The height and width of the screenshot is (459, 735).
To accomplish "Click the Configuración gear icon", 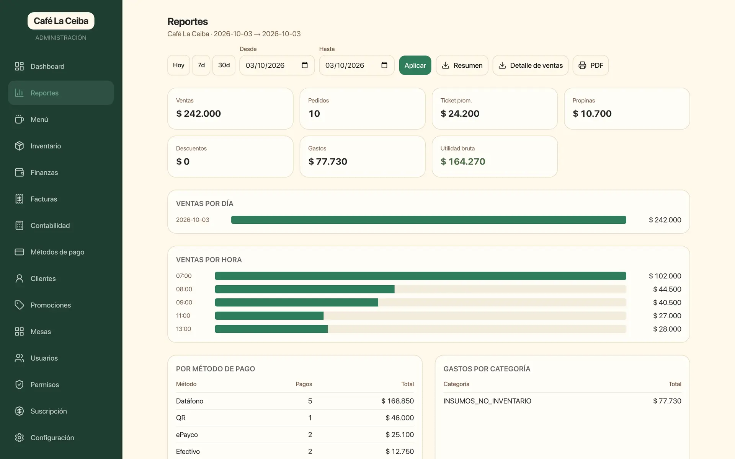I will (x=19, y=438).
